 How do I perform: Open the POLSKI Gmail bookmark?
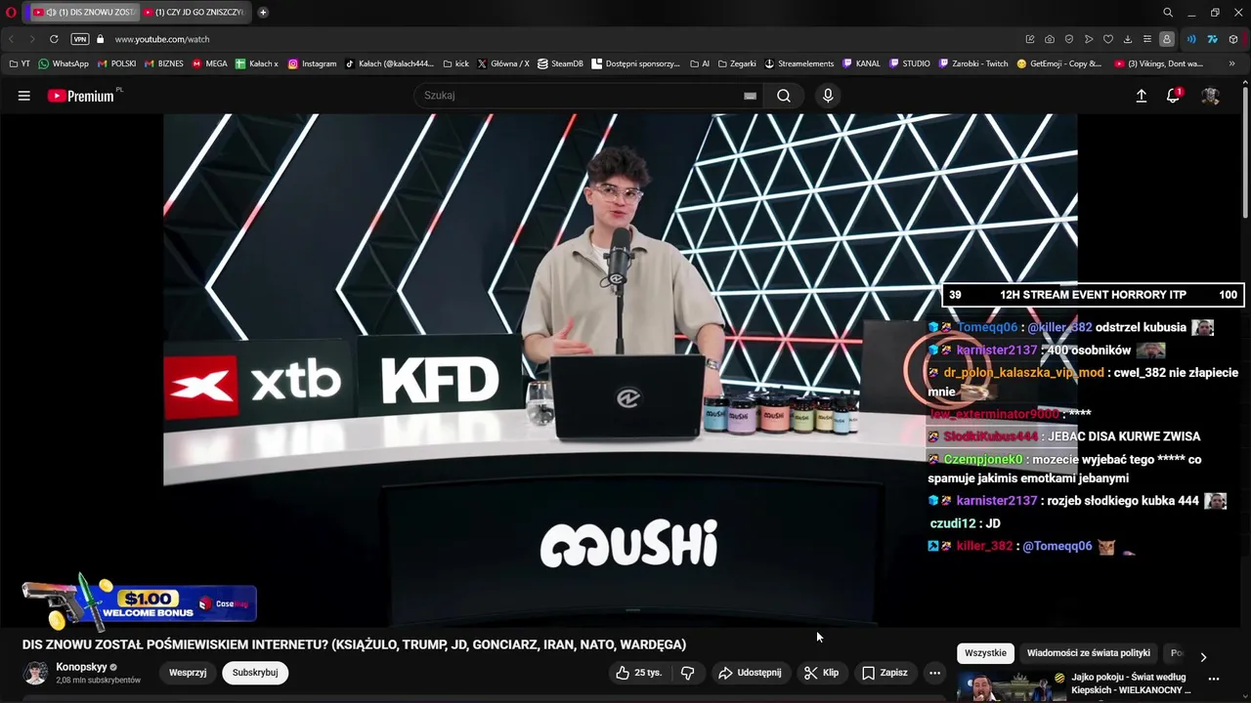point(117,63)
